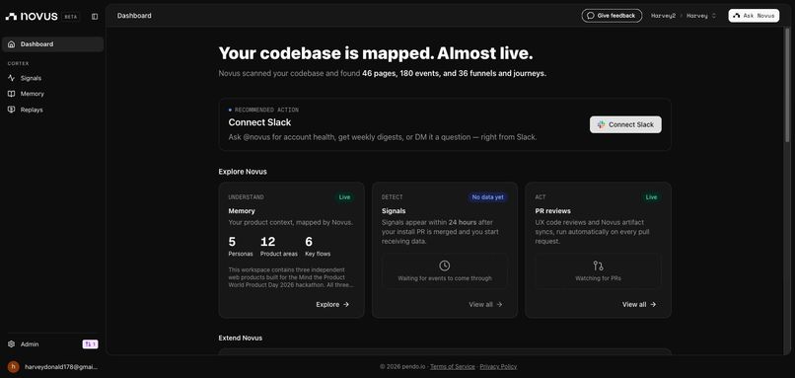Click the Replays icon in sidebar

(12, 110)
